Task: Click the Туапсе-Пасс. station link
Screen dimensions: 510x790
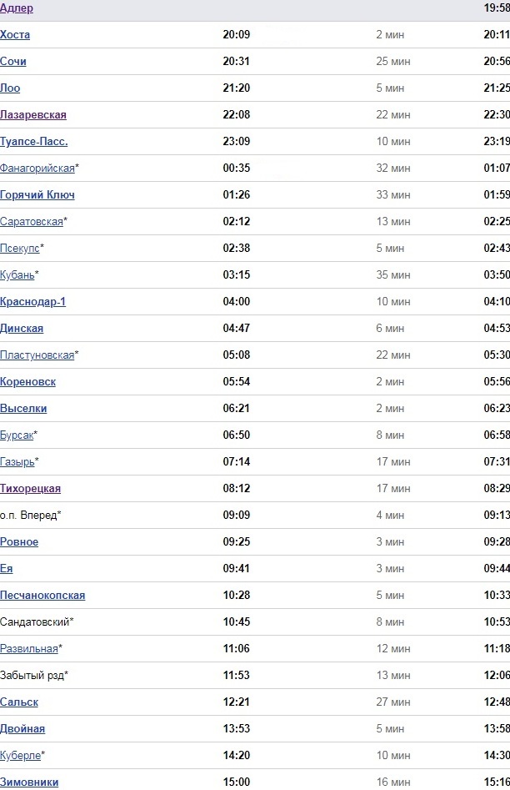Action: 34,142
